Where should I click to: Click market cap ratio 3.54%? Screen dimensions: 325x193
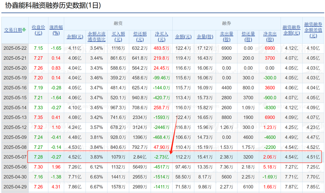[x=97, y=48]
